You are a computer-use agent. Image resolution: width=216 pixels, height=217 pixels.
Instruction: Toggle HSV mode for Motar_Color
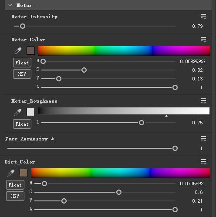point(22,74)
